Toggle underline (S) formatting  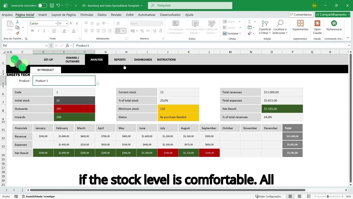pyautogui.click(x=44, y=31)
